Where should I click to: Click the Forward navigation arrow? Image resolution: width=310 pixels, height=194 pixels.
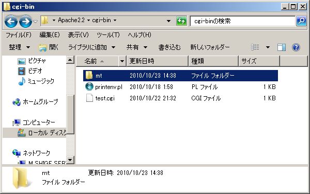click(25, 21)
